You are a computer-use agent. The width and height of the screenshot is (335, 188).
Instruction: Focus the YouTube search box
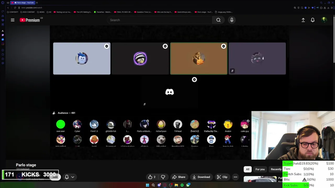click(x=160, y=20)
